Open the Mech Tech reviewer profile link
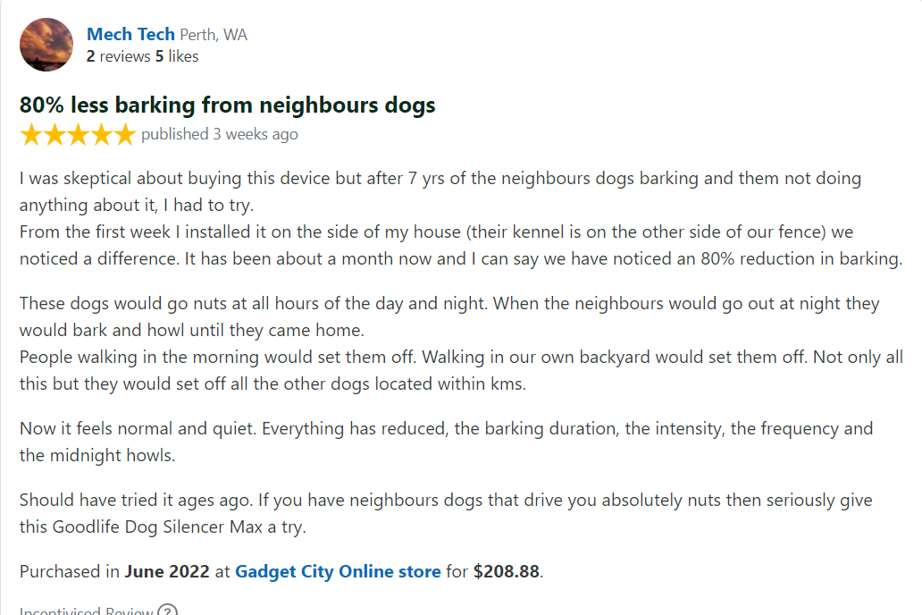Screen dimensions: 922x615 (130, 34)
